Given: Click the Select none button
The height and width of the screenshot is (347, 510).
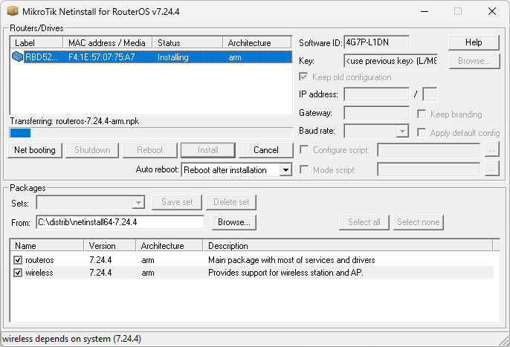Looking at the screenshot, I should click(x=419, y=222).
